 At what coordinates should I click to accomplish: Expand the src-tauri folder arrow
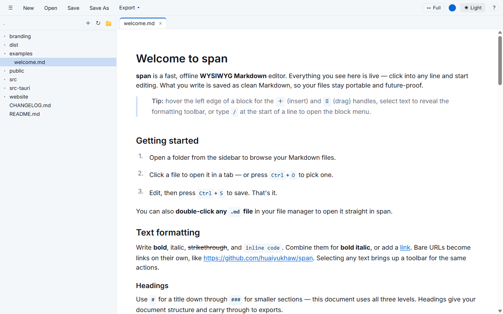point(5,88)
